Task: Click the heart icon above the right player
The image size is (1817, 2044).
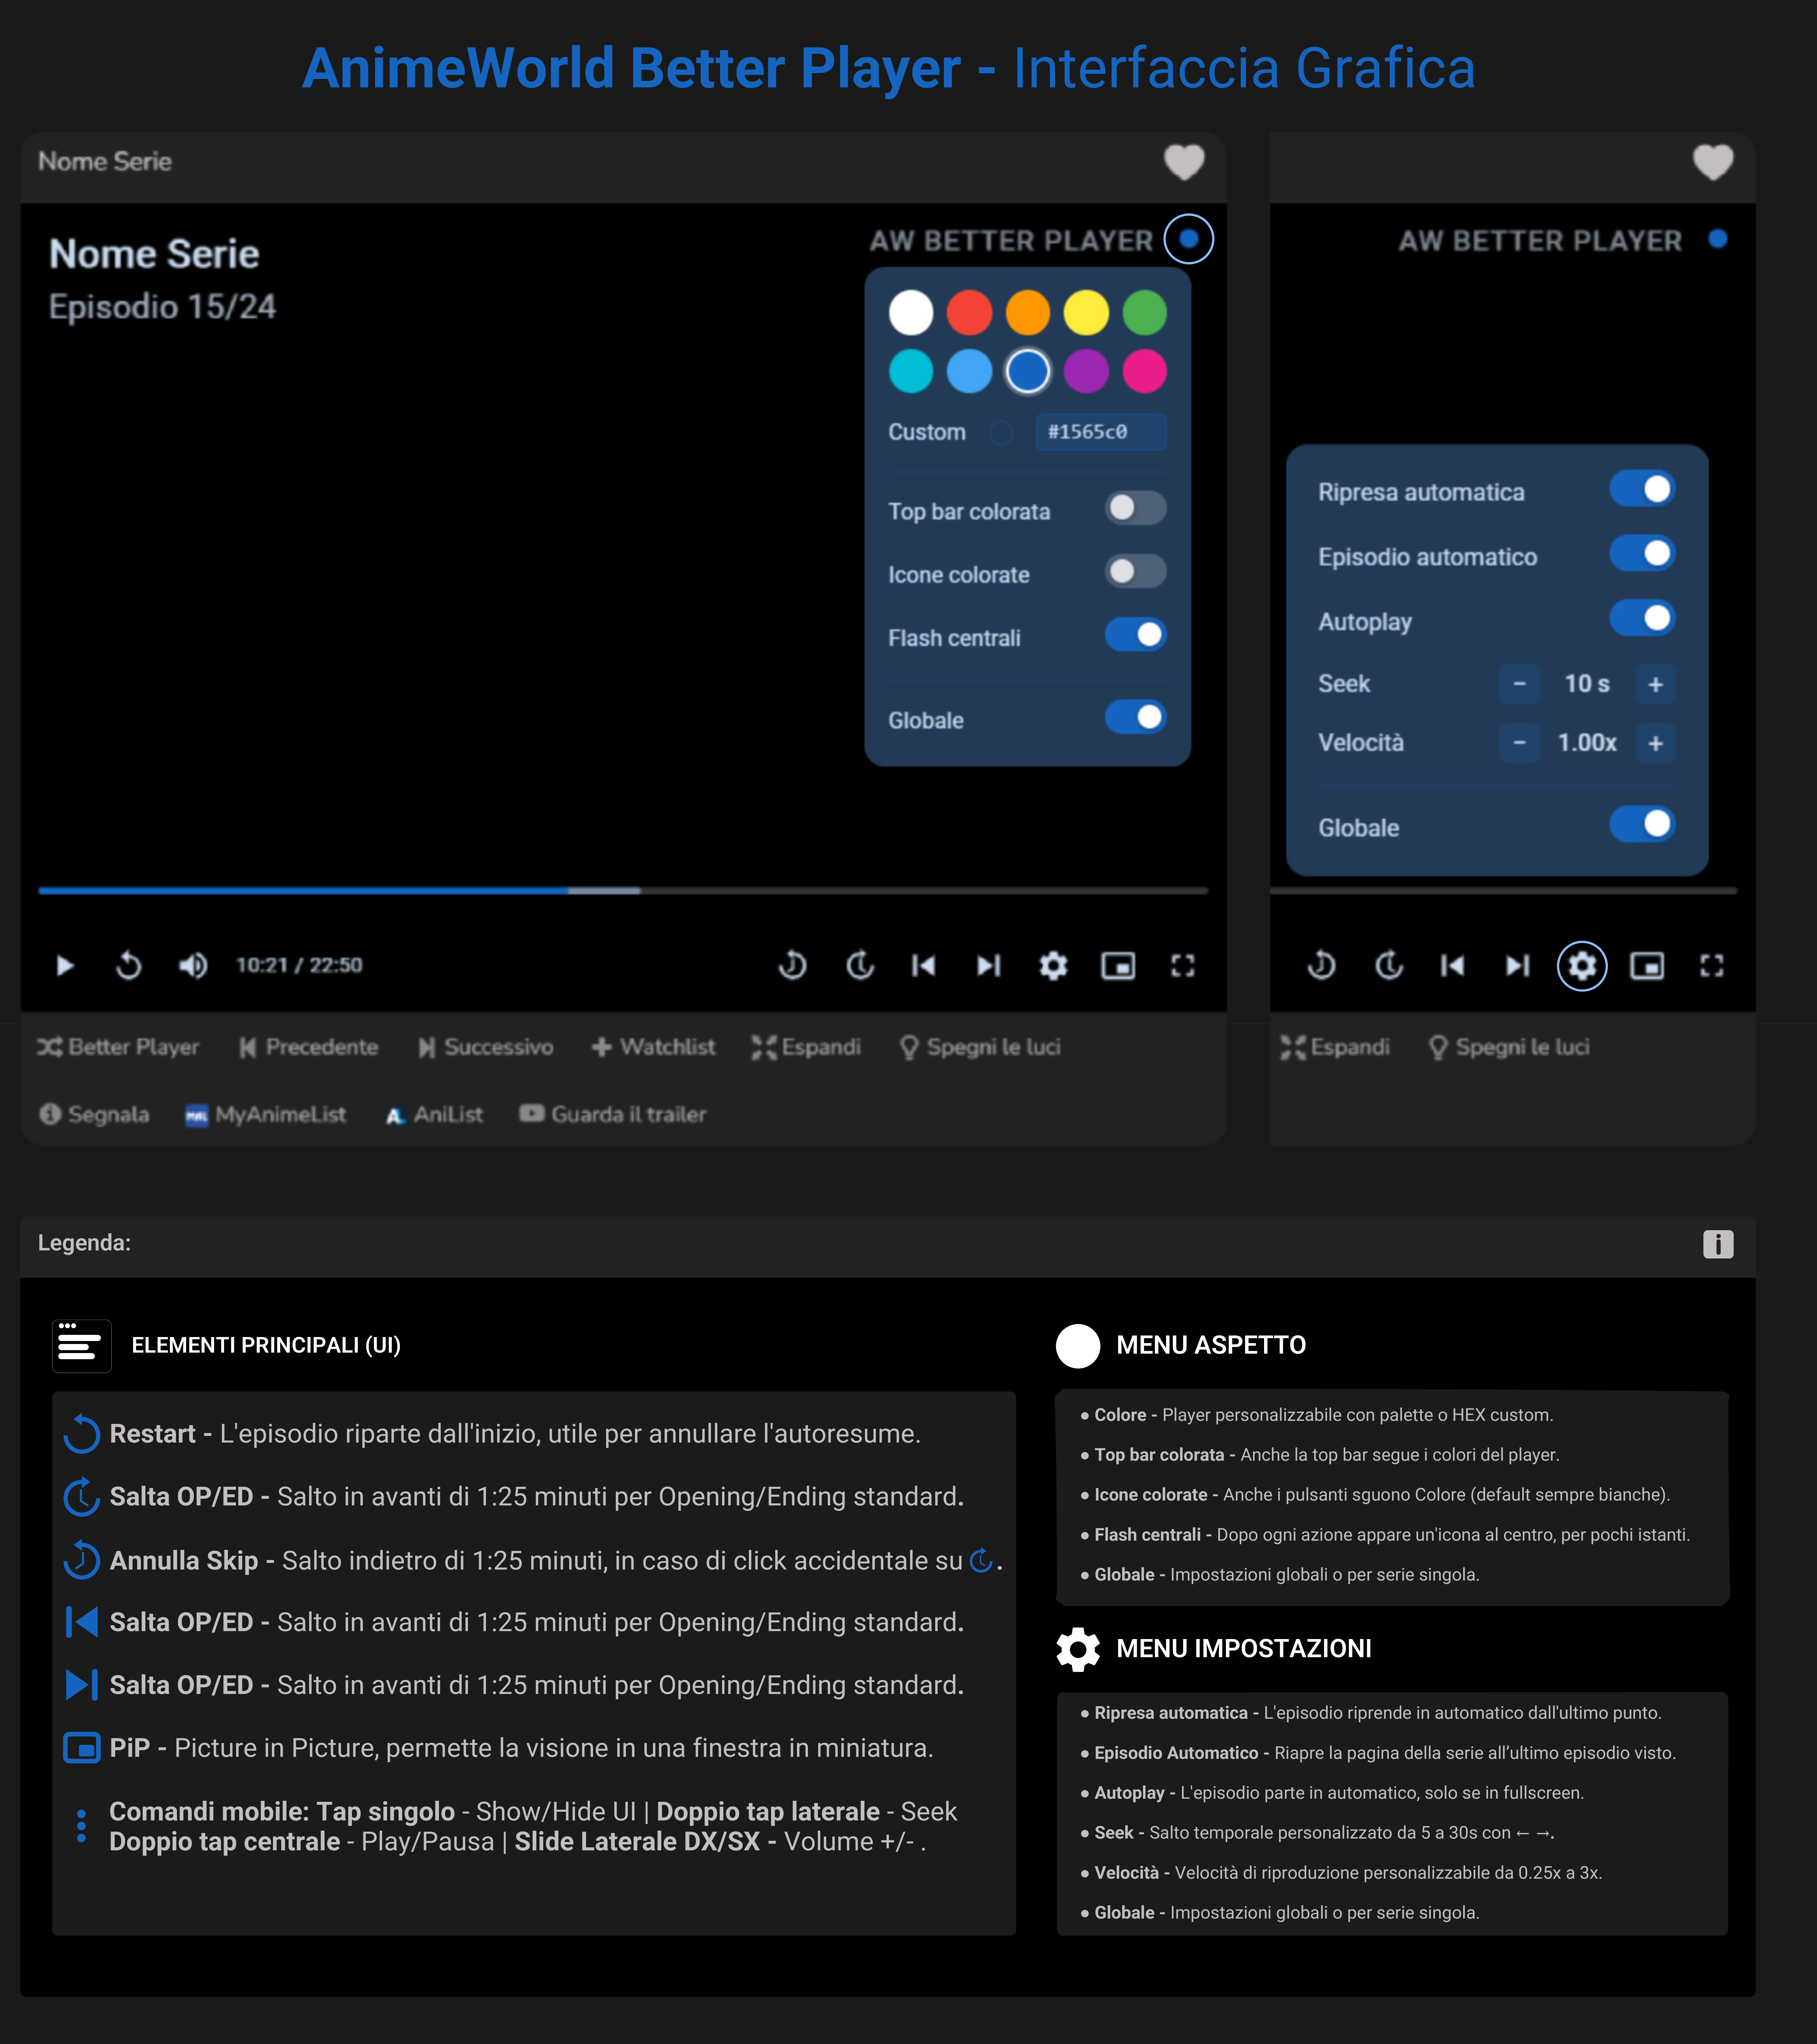Action: pyautogui.click(x=1713, y=162)
